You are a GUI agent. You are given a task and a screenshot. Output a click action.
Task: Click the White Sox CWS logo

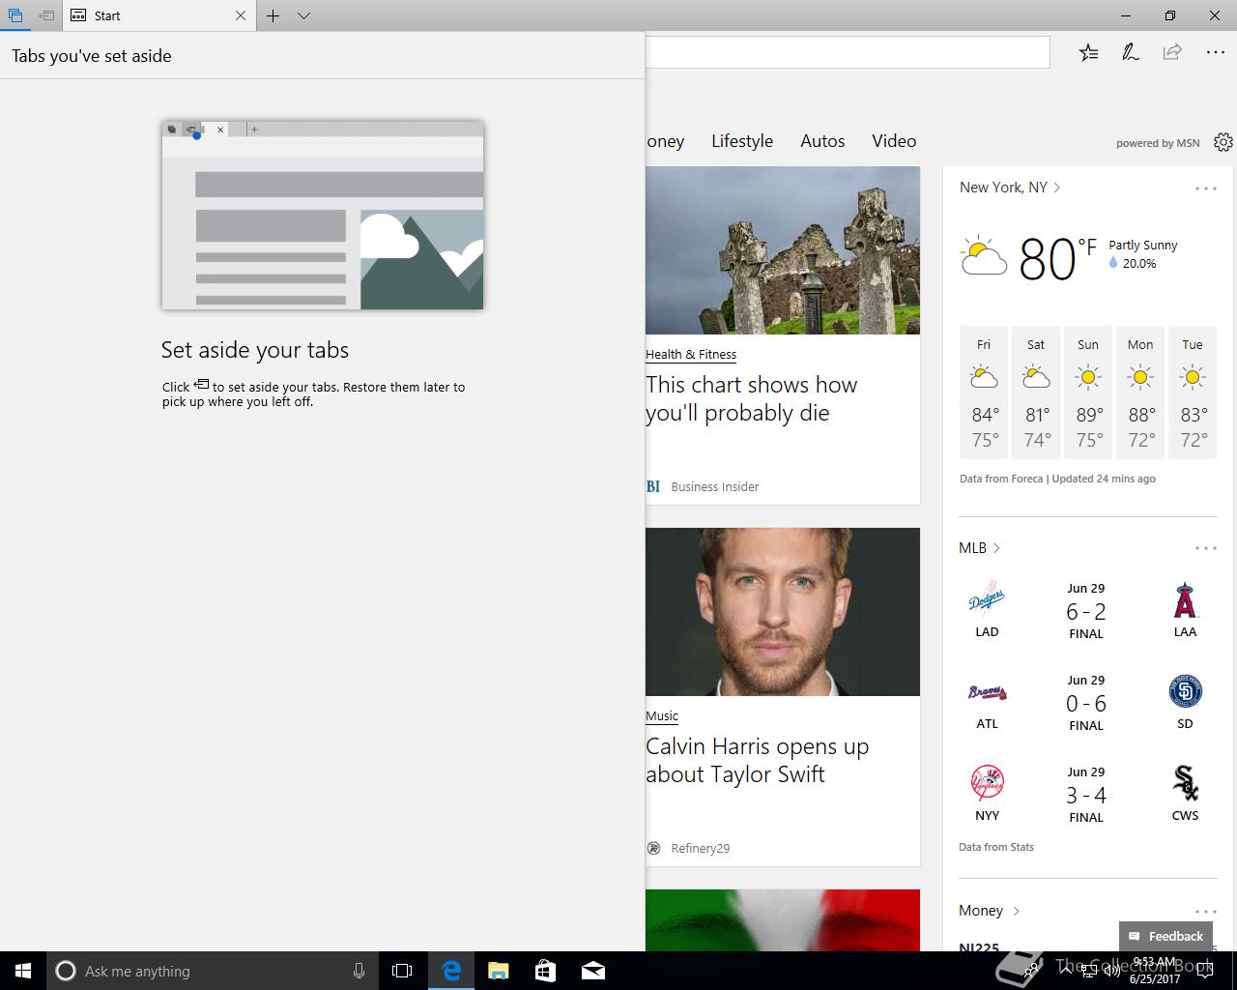tap(1185, 783)
